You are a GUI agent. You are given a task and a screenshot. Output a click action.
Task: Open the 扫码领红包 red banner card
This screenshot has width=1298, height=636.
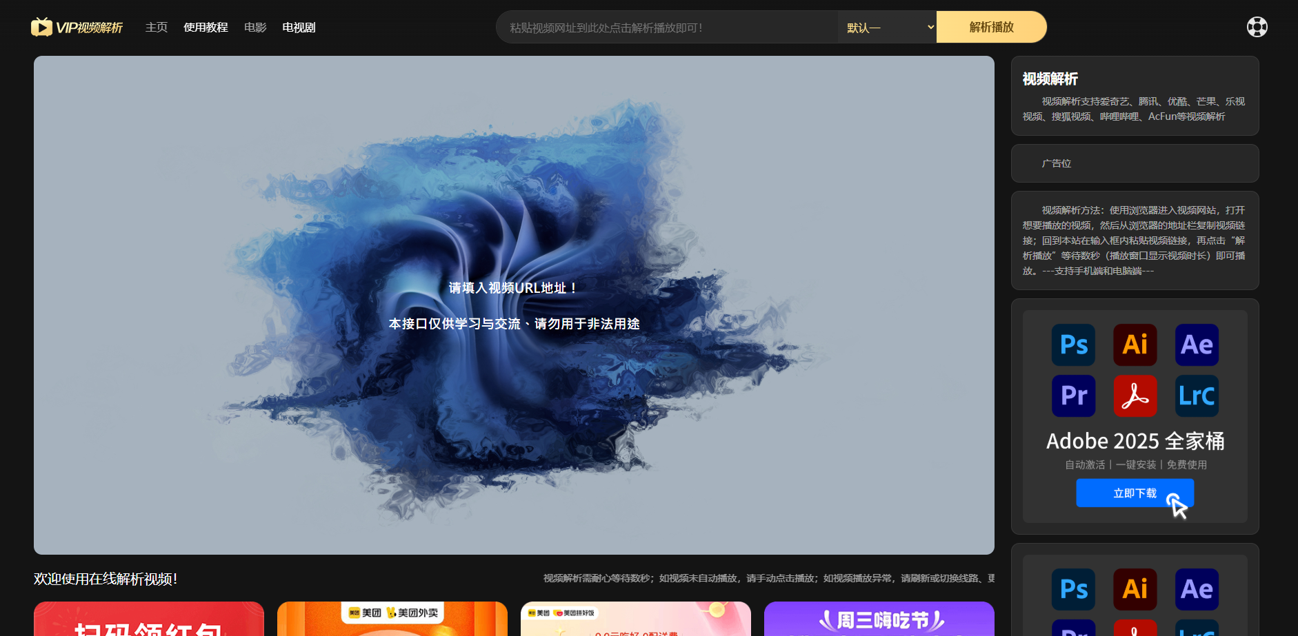click(149, 619)
